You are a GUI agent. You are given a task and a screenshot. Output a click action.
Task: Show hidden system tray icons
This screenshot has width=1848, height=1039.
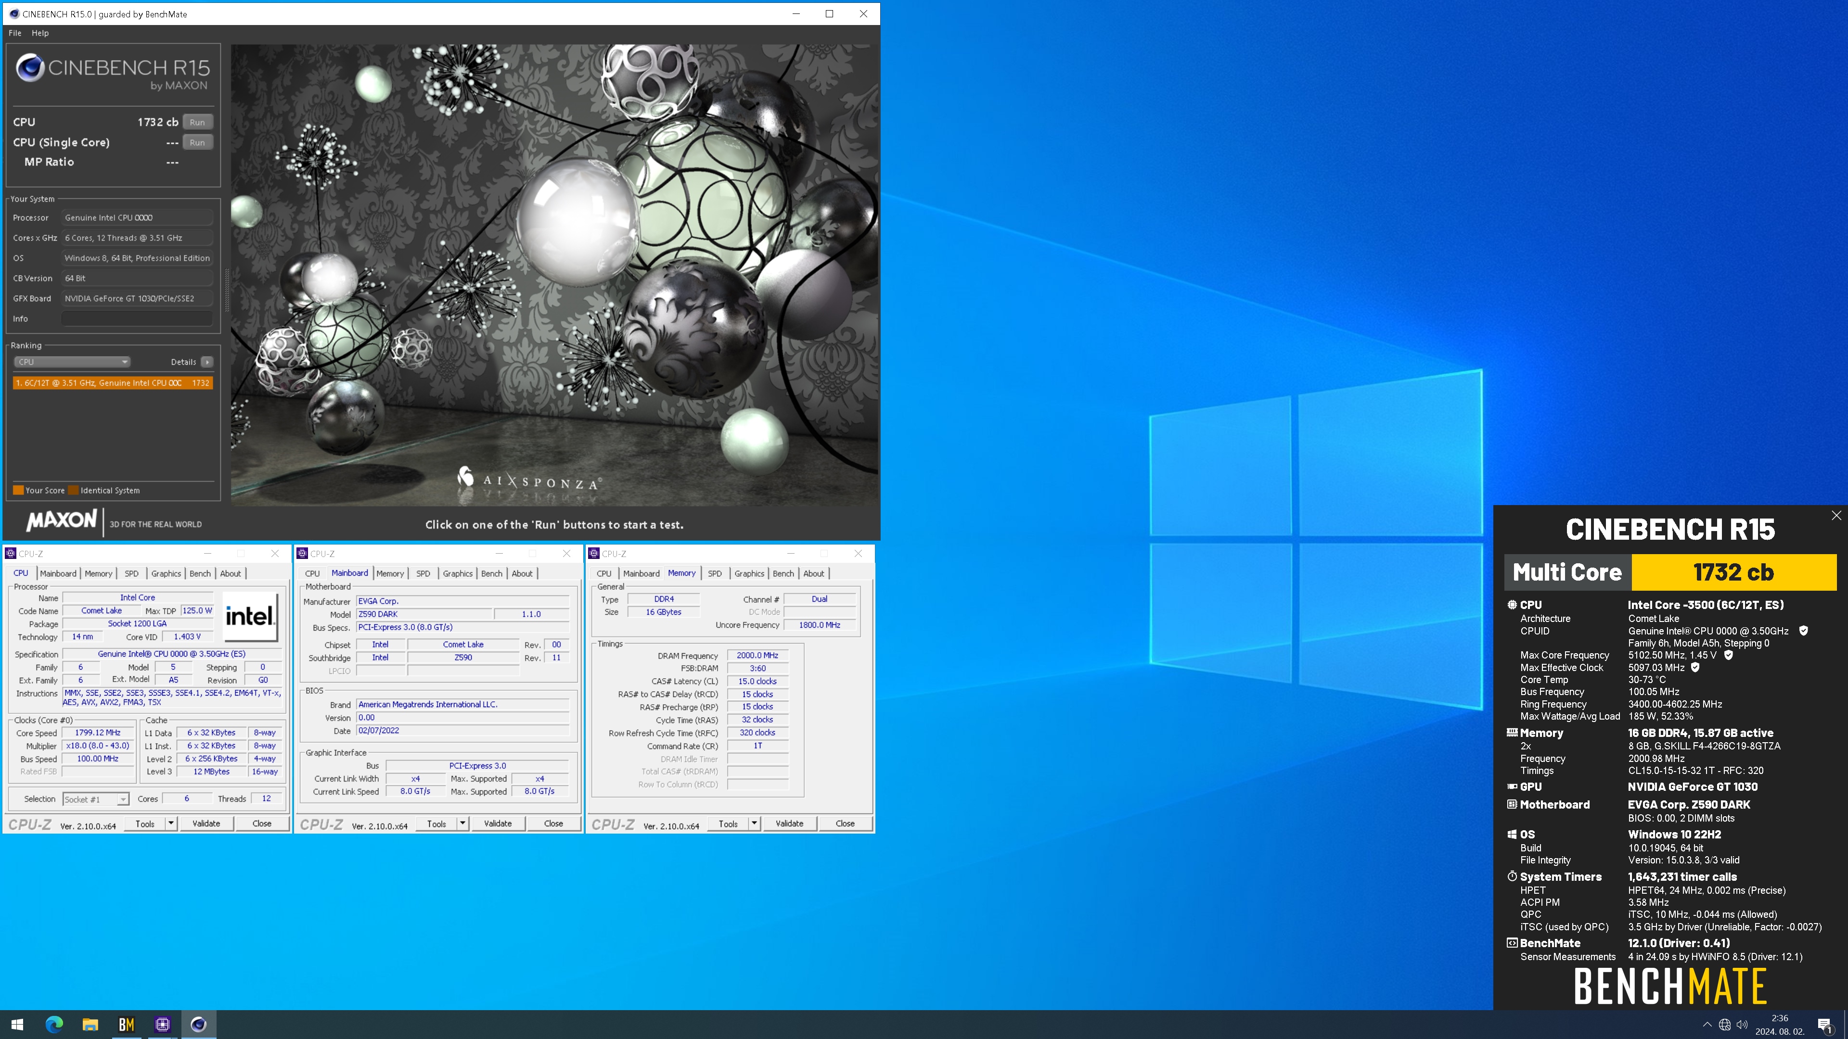(x=1707, y=1025)
